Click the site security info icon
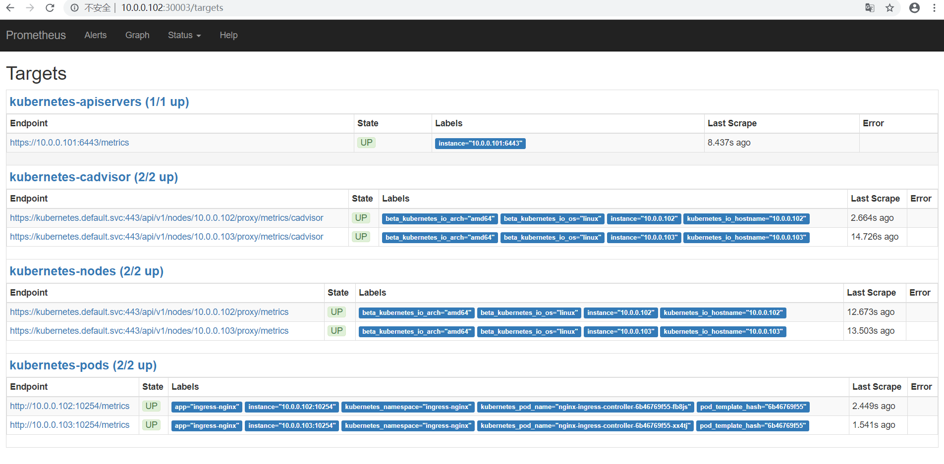 point(74,8)
